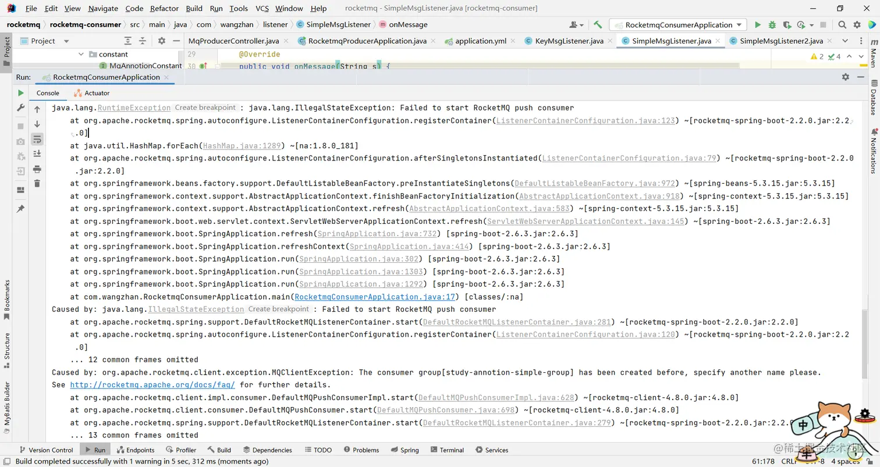The width and height of the screenshot is (880, 467).
Task: Click the onMessage breadcrumb
Action: 408,25
